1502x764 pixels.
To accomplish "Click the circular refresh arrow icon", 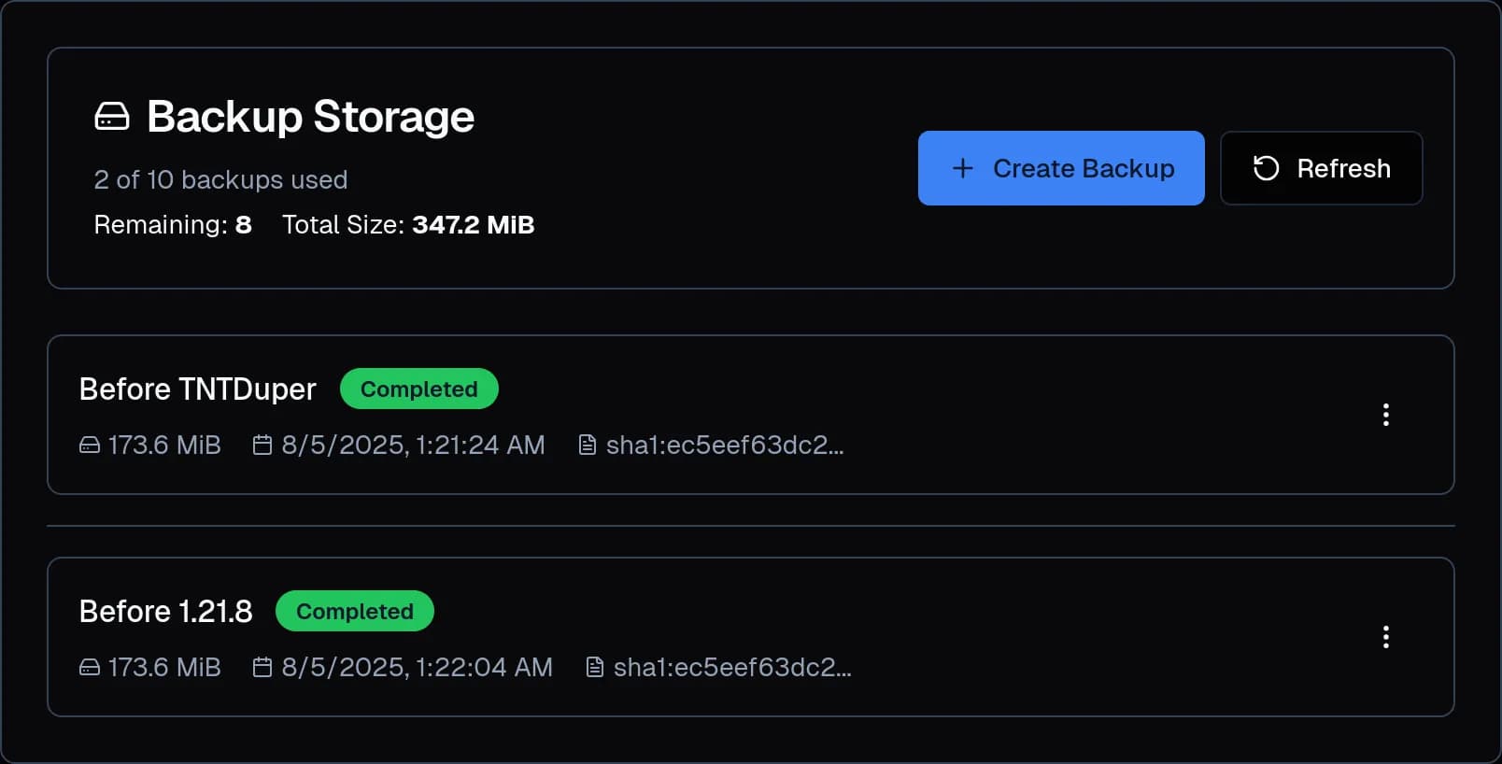I will click(1266, 168).
